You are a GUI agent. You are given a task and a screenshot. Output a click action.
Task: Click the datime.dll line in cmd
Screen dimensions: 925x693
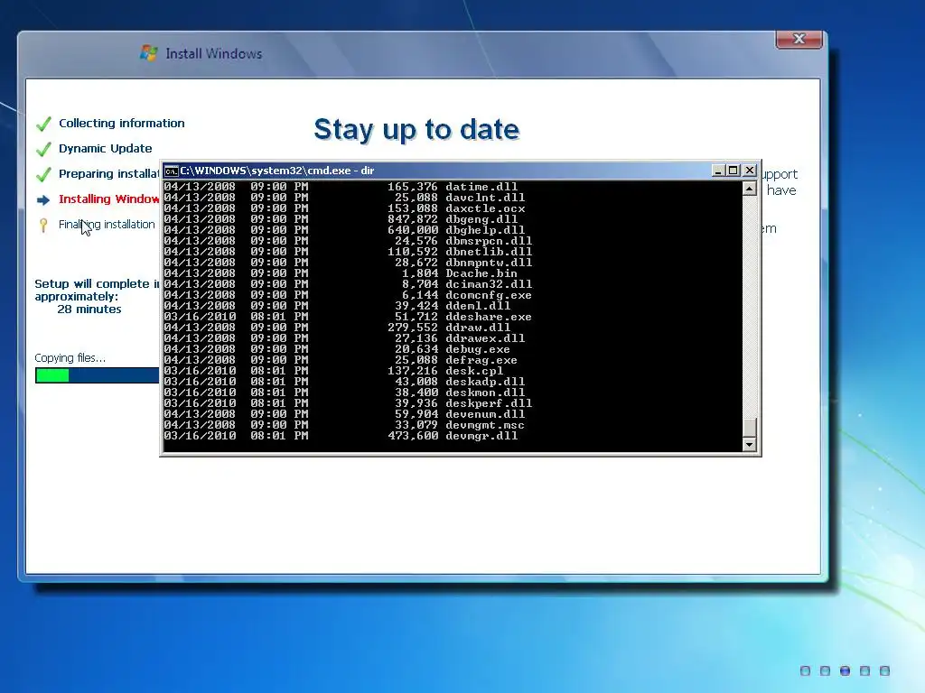click(x=341, y=187)
